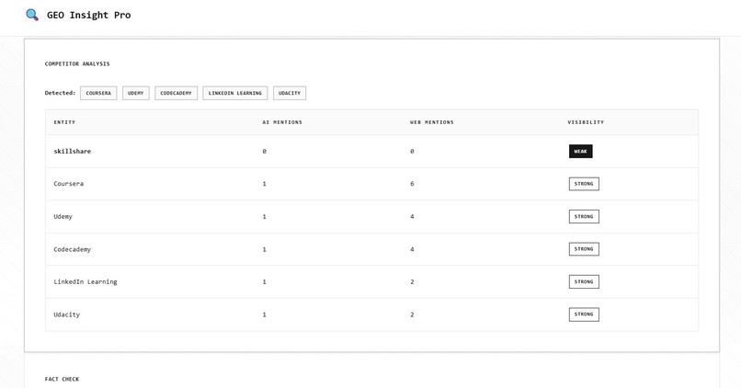Select the Udemy detected competitor tag

click(136, 93)
